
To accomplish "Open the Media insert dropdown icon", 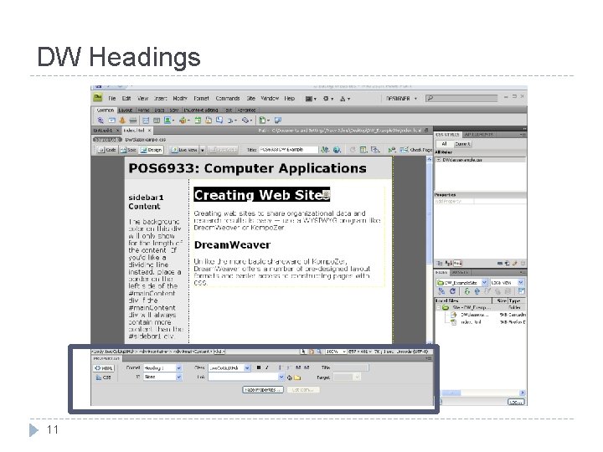I will coord(184,121).
